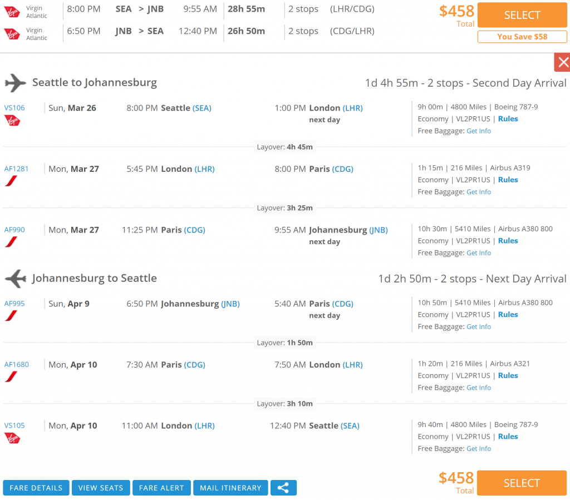
Task: Open View Seats
Action: [101, 488]
